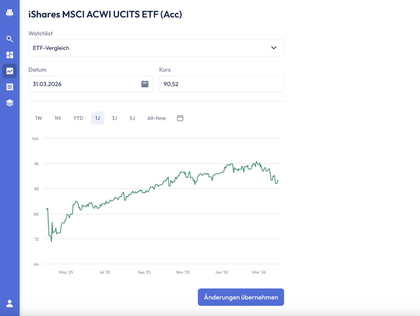The height and width of the screenshot is (316, 420).
Task: Click the Datum date input field
Action: click(85, 84)
